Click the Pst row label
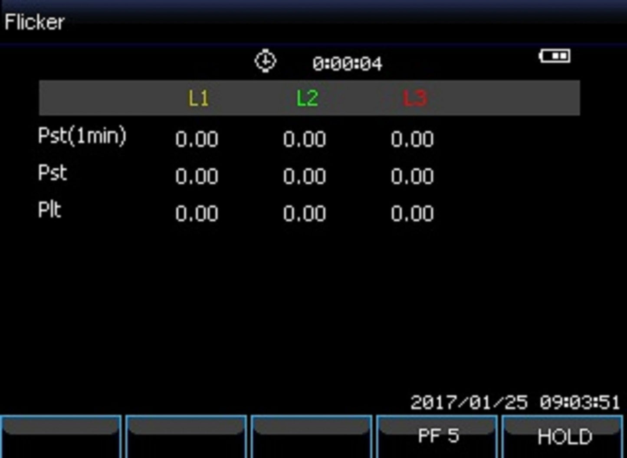Screen dimensions: 627x458 [x=53, y=173]
